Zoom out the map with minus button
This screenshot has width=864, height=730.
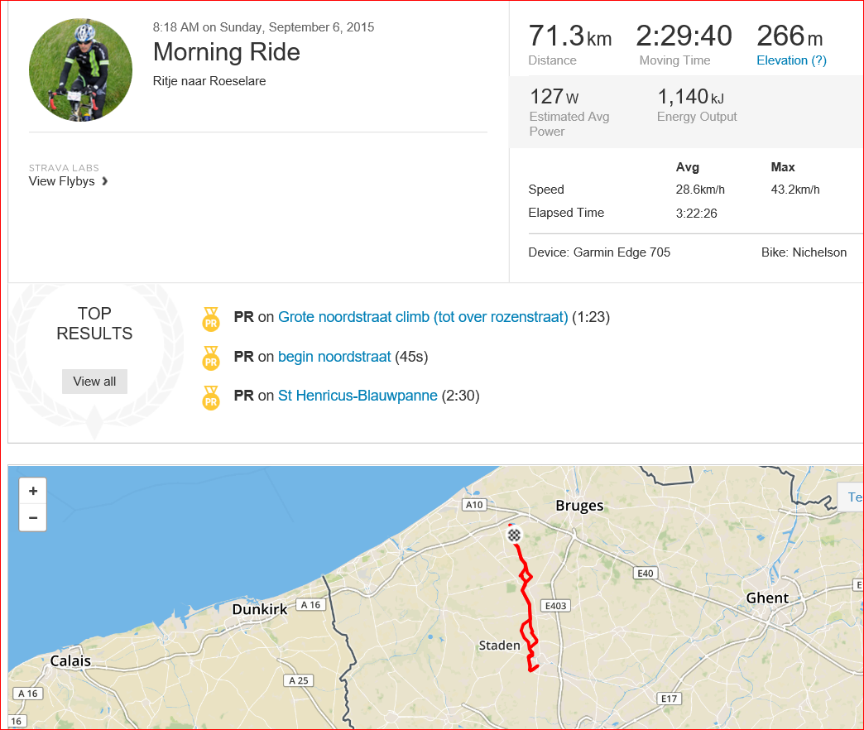pyautogui.click(x=32, y=518)
